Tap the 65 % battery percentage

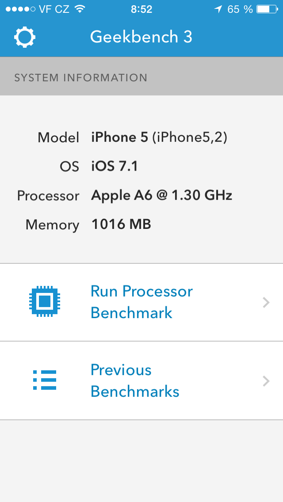[x=240, y=9]
